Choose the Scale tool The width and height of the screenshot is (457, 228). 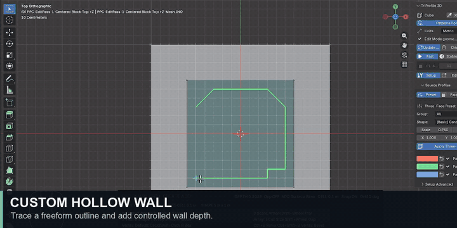coord(10,55)
